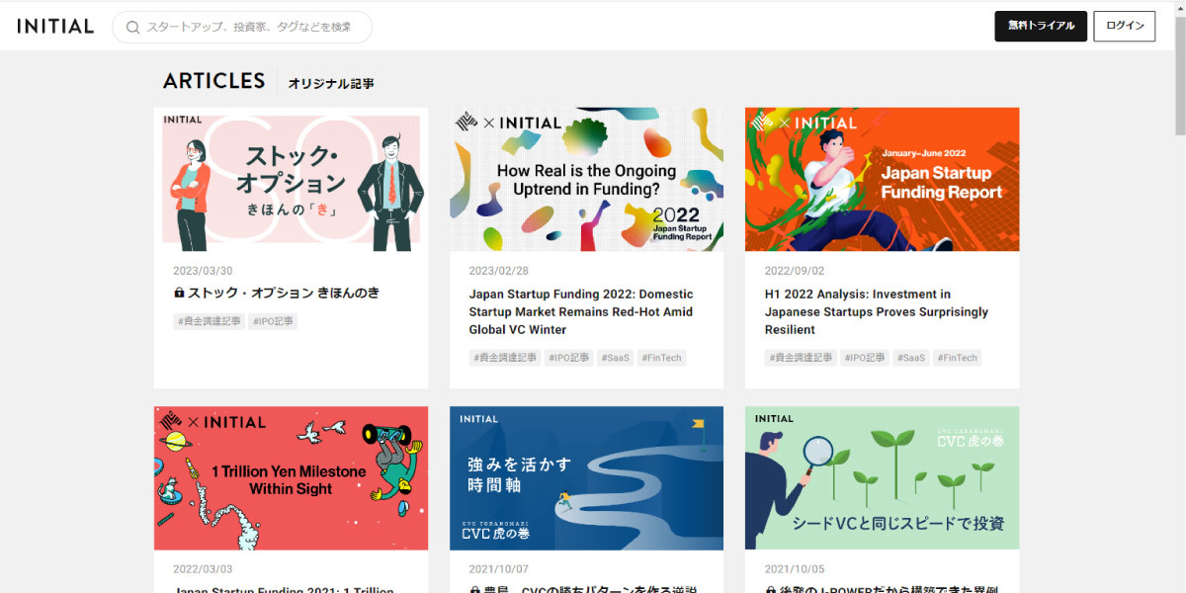Viewport: 1186px width, 593px height.
Task: Select #FinTech tag under Japan Startup Funding 2022
Action: 661,358
